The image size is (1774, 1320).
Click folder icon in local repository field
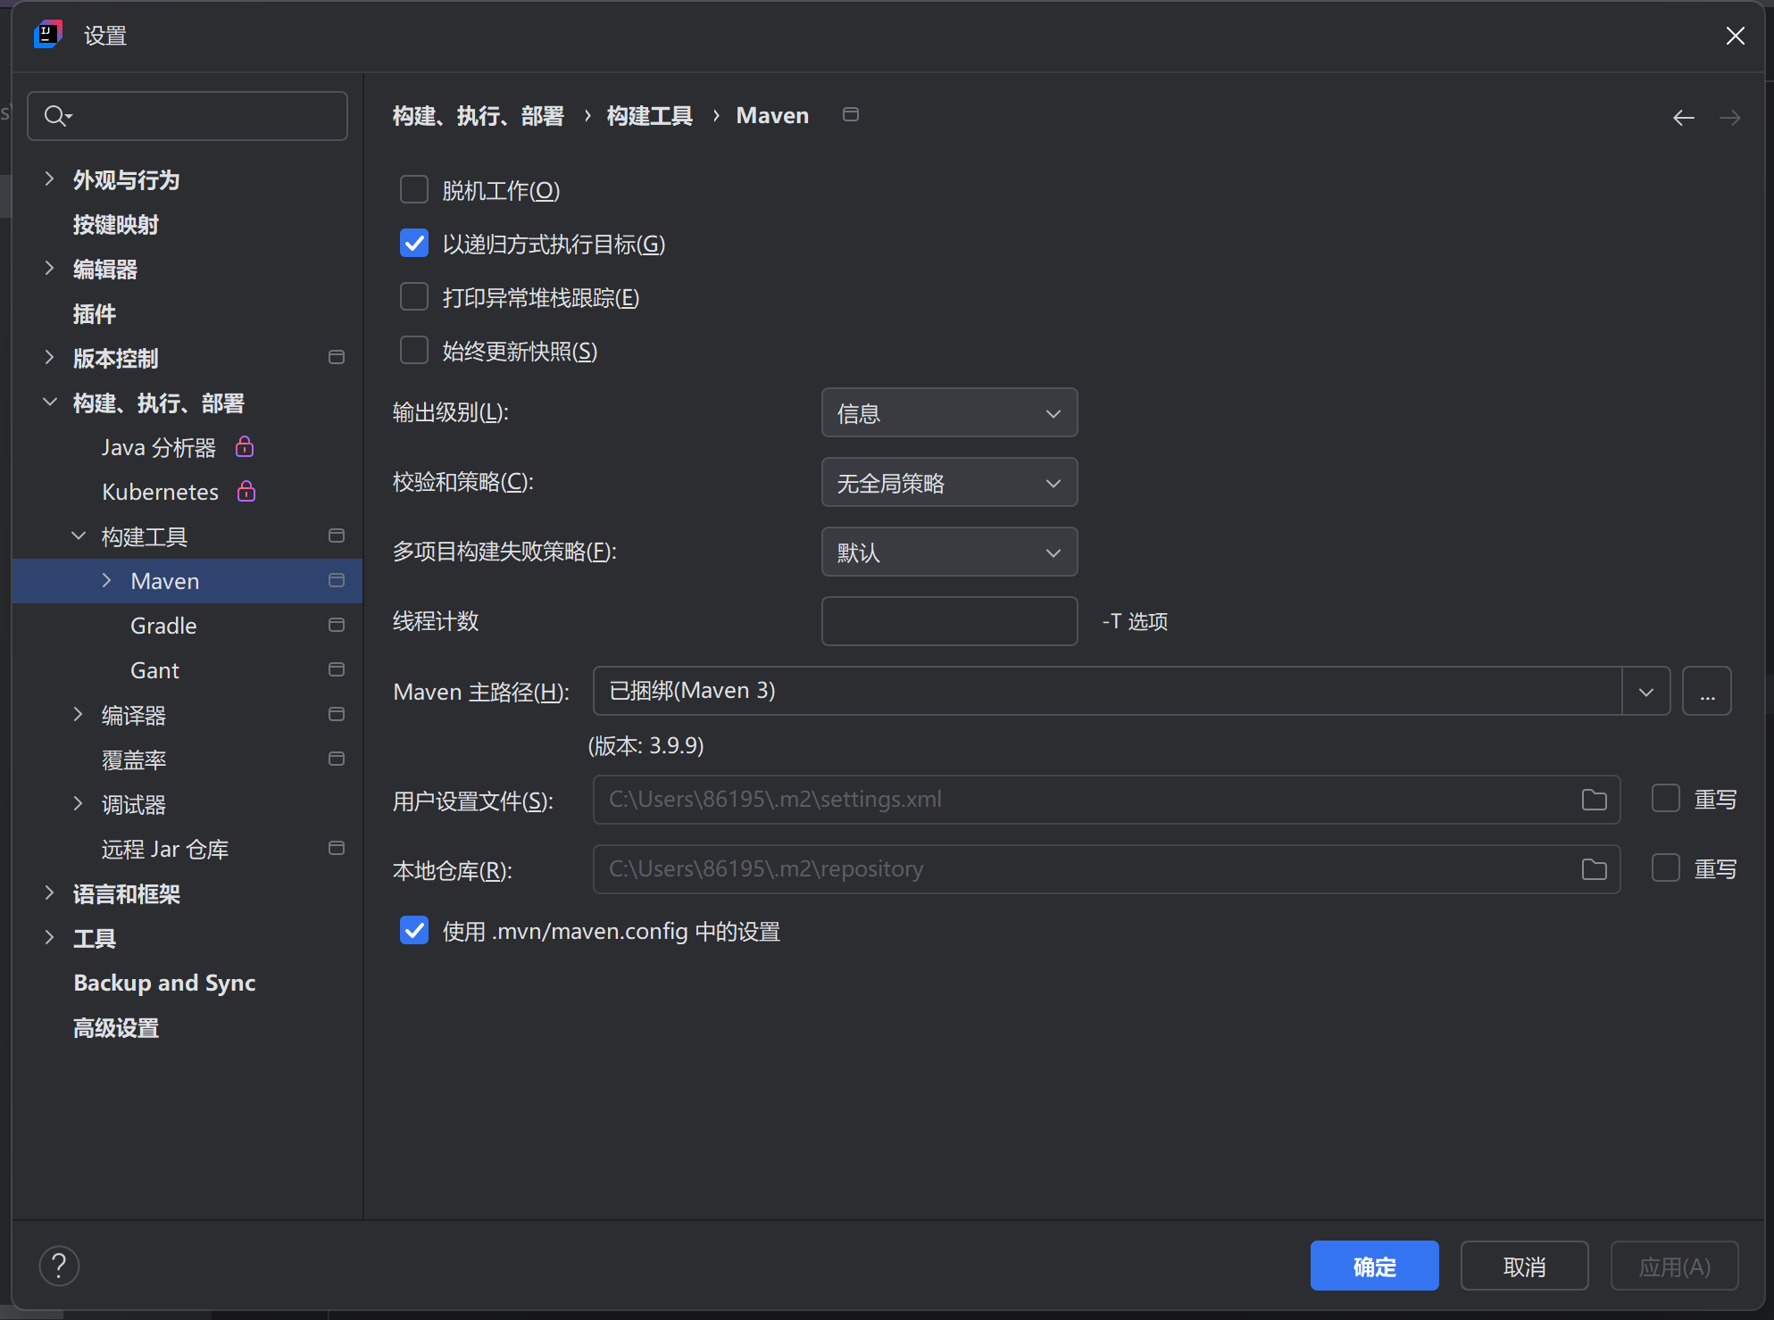[x=1594, y=869]
